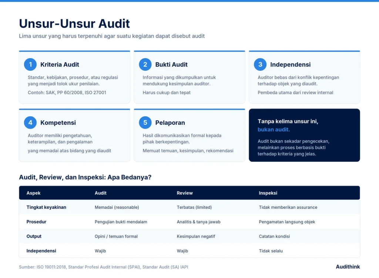Click Wajib in the Review column
379x278 pixels.
tap(182, 251)
